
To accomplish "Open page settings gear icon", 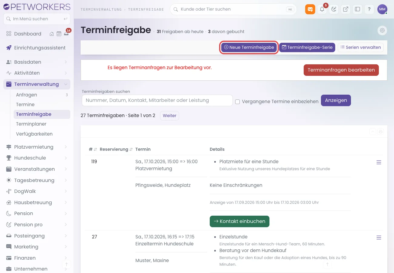I will [x=382, y=30].
